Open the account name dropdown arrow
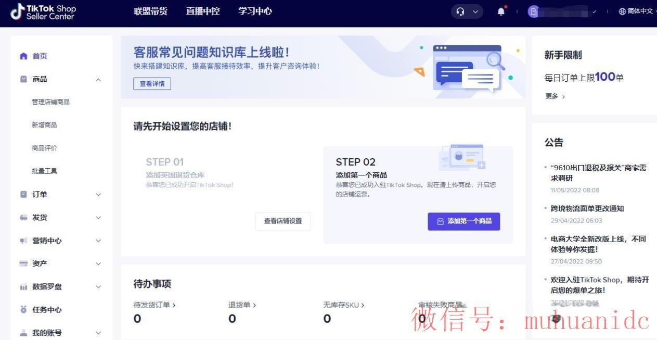 [x=594, y=11]
